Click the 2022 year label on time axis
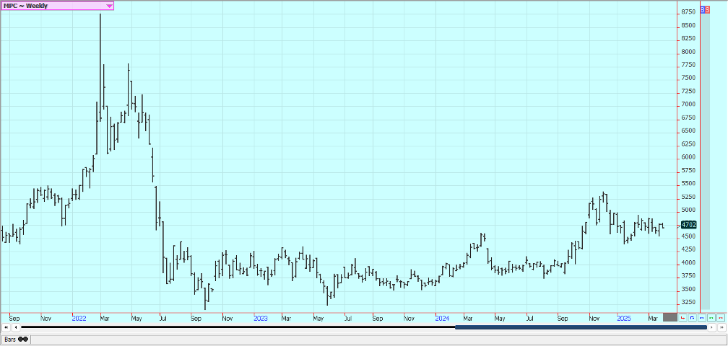Image resolution: width=728 pixels, height=346 pixels. 79,317
